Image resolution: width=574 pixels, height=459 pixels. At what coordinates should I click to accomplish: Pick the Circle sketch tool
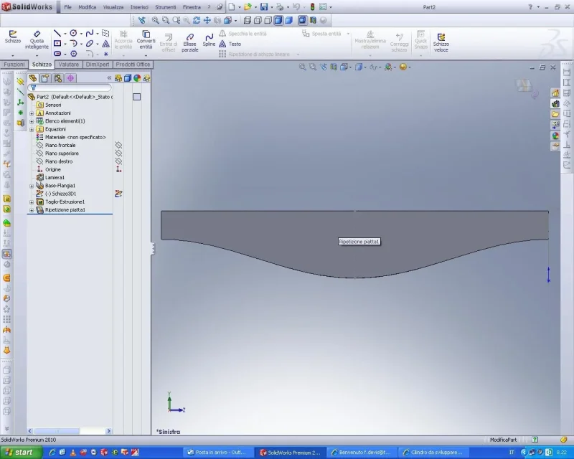(x=73, y=33)
